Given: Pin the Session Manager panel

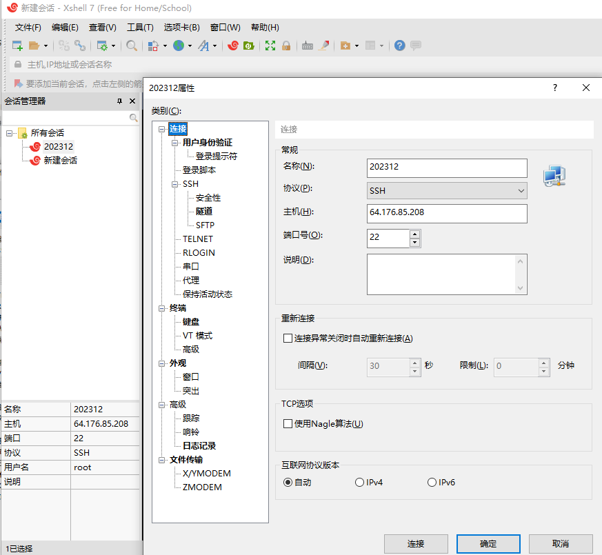Looking at the screenshot, I should pyautogui.click(x=119, y=101).
